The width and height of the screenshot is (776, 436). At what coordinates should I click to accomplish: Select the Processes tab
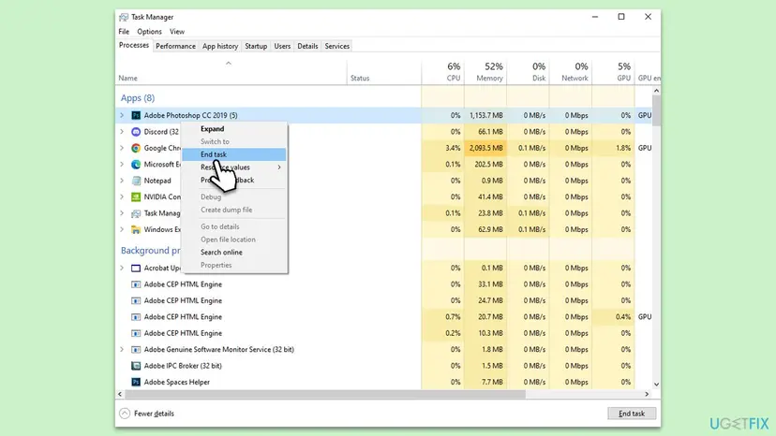[x=134, y=45]
